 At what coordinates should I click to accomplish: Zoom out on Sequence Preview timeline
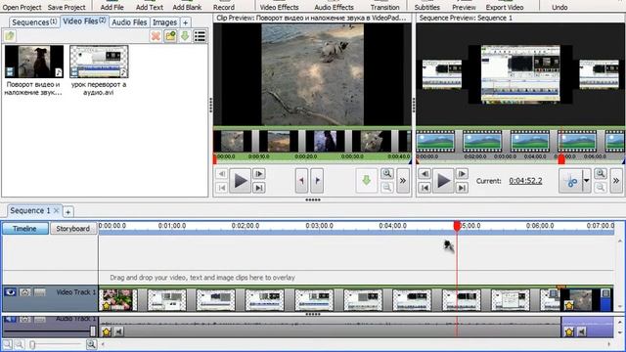point(601,188)
